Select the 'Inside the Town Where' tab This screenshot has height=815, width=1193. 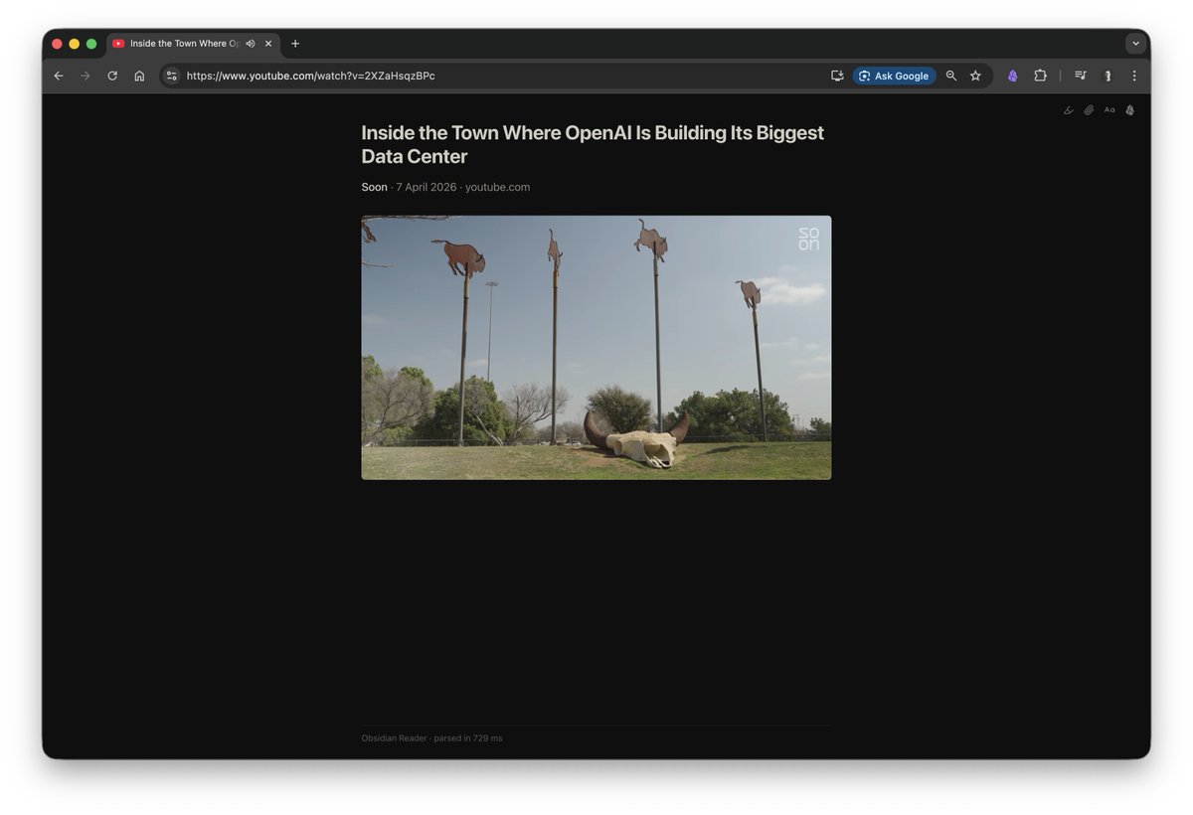click(x=194, y=44)
